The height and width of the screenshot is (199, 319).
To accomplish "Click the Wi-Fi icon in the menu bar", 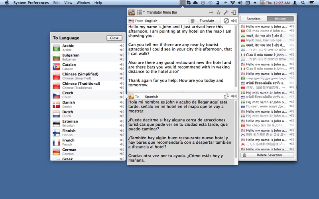I will tap(232, 3).
